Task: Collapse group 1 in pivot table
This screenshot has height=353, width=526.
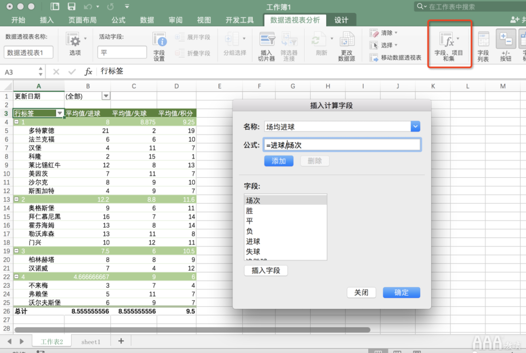Action: pos(16,122)
